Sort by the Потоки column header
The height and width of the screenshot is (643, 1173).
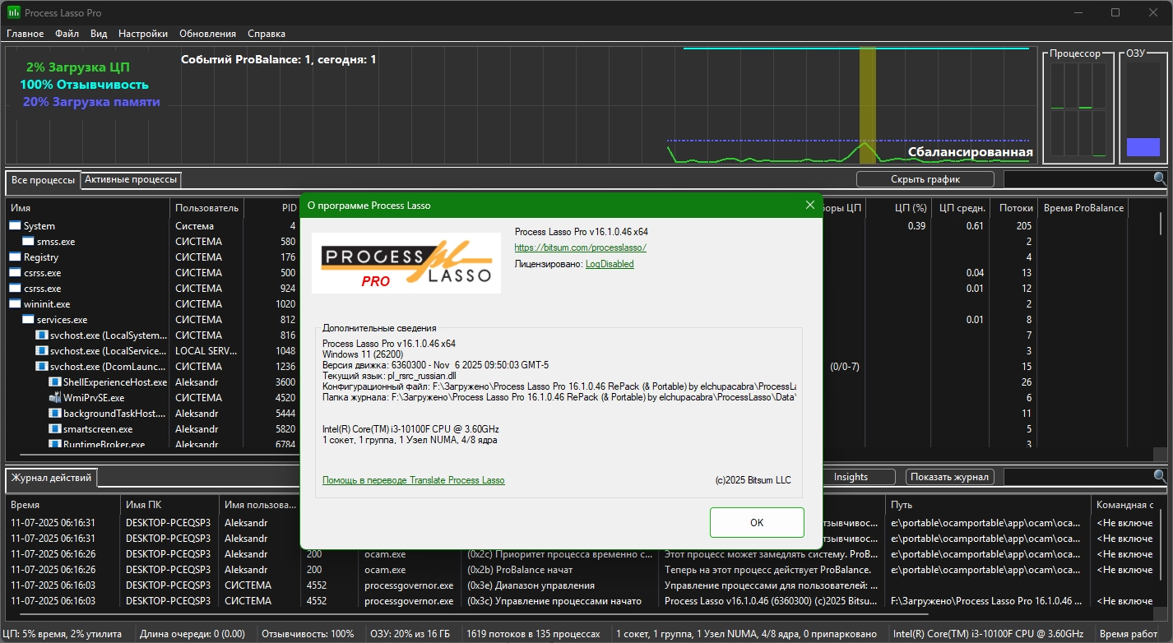coord(1013,208)
